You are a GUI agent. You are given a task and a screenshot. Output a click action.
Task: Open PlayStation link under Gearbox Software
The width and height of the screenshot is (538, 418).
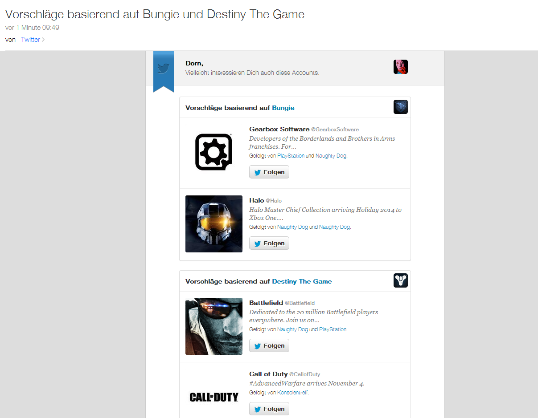(x=291, y=156)
